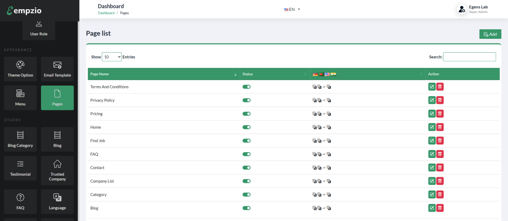The height and width of the screenshot is (221, 508).
Task: Toggle the Home page status switch
Action: pos(246,127)
